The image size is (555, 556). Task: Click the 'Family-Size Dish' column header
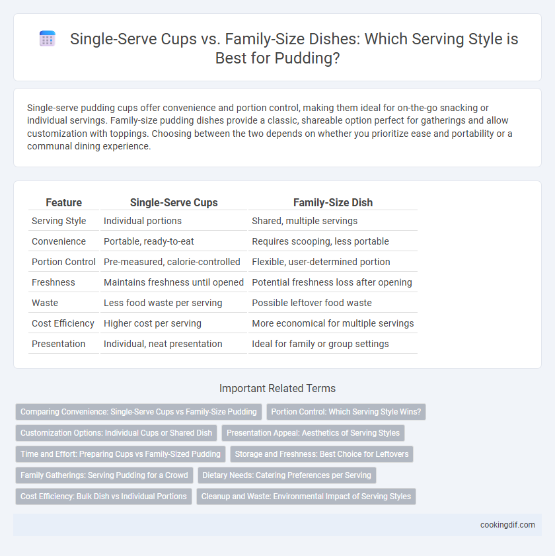tap(333, 202)
